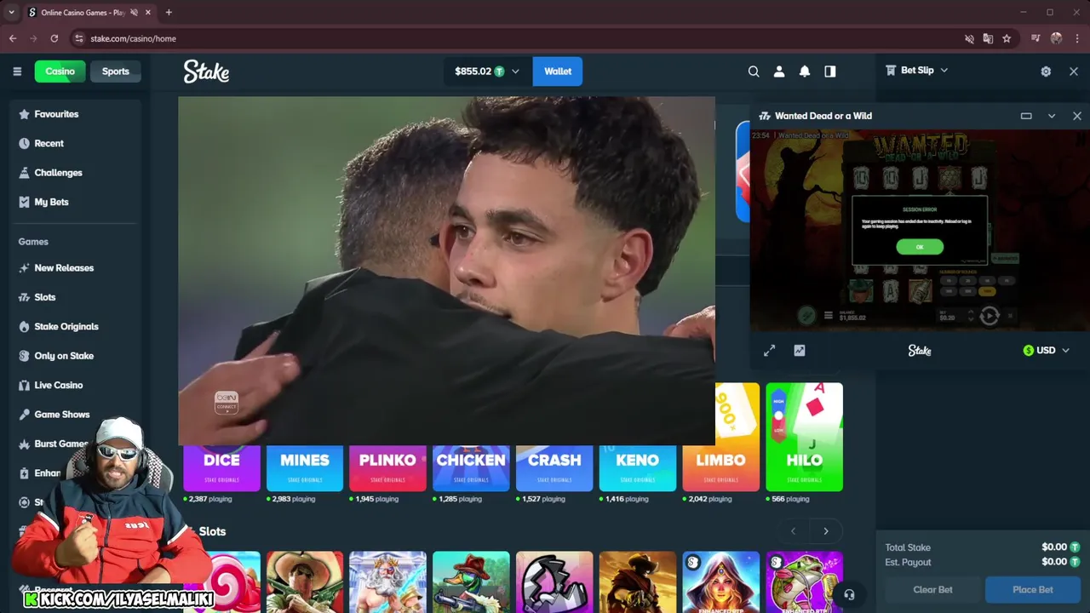Toggle live stats chart icon in the mini player
Image resolution: width=1090 pixels, height=613 pixels.
tap(800, 351)
